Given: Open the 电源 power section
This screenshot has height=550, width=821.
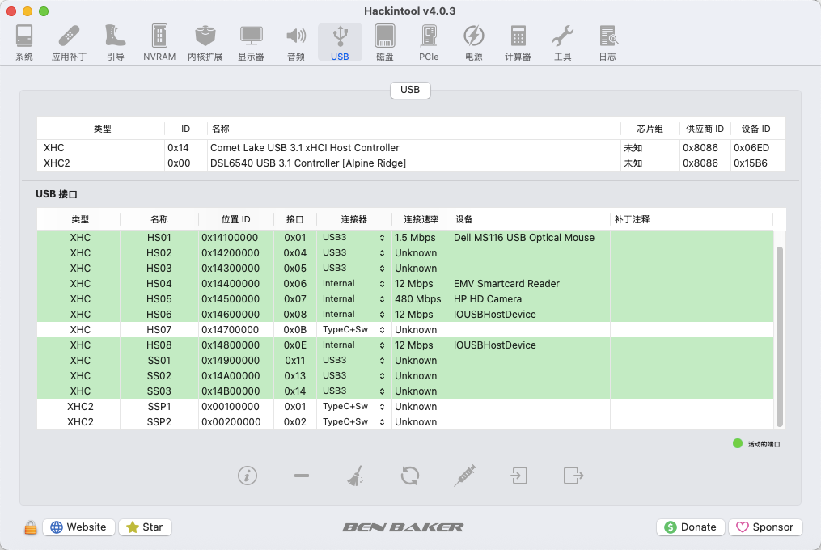Looking at the screenshot, I should point(474,42).
